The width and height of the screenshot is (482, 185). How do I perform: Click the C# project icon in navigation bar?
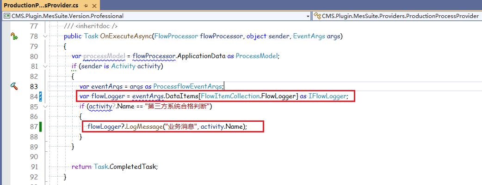(x=7, y=16)
